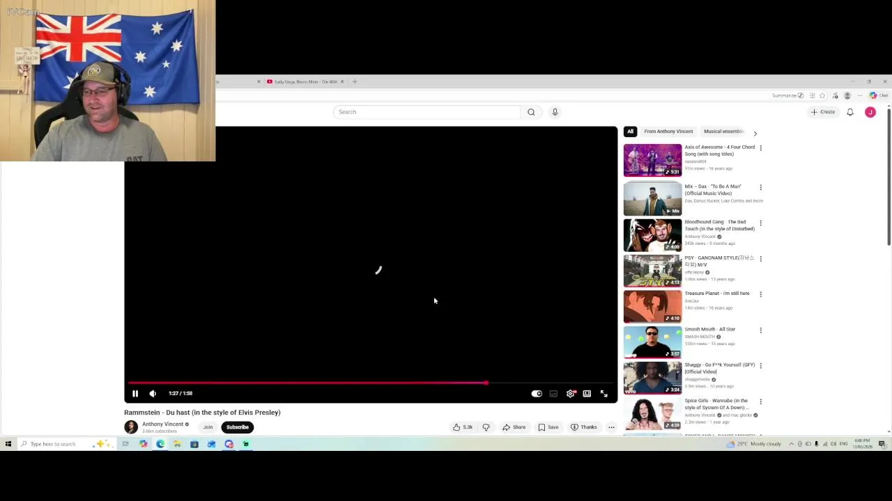Open options menu for Spice Girls video
The height and width of the screenshot is (501, 892).
pyautogui.click(x=760, y=401)
